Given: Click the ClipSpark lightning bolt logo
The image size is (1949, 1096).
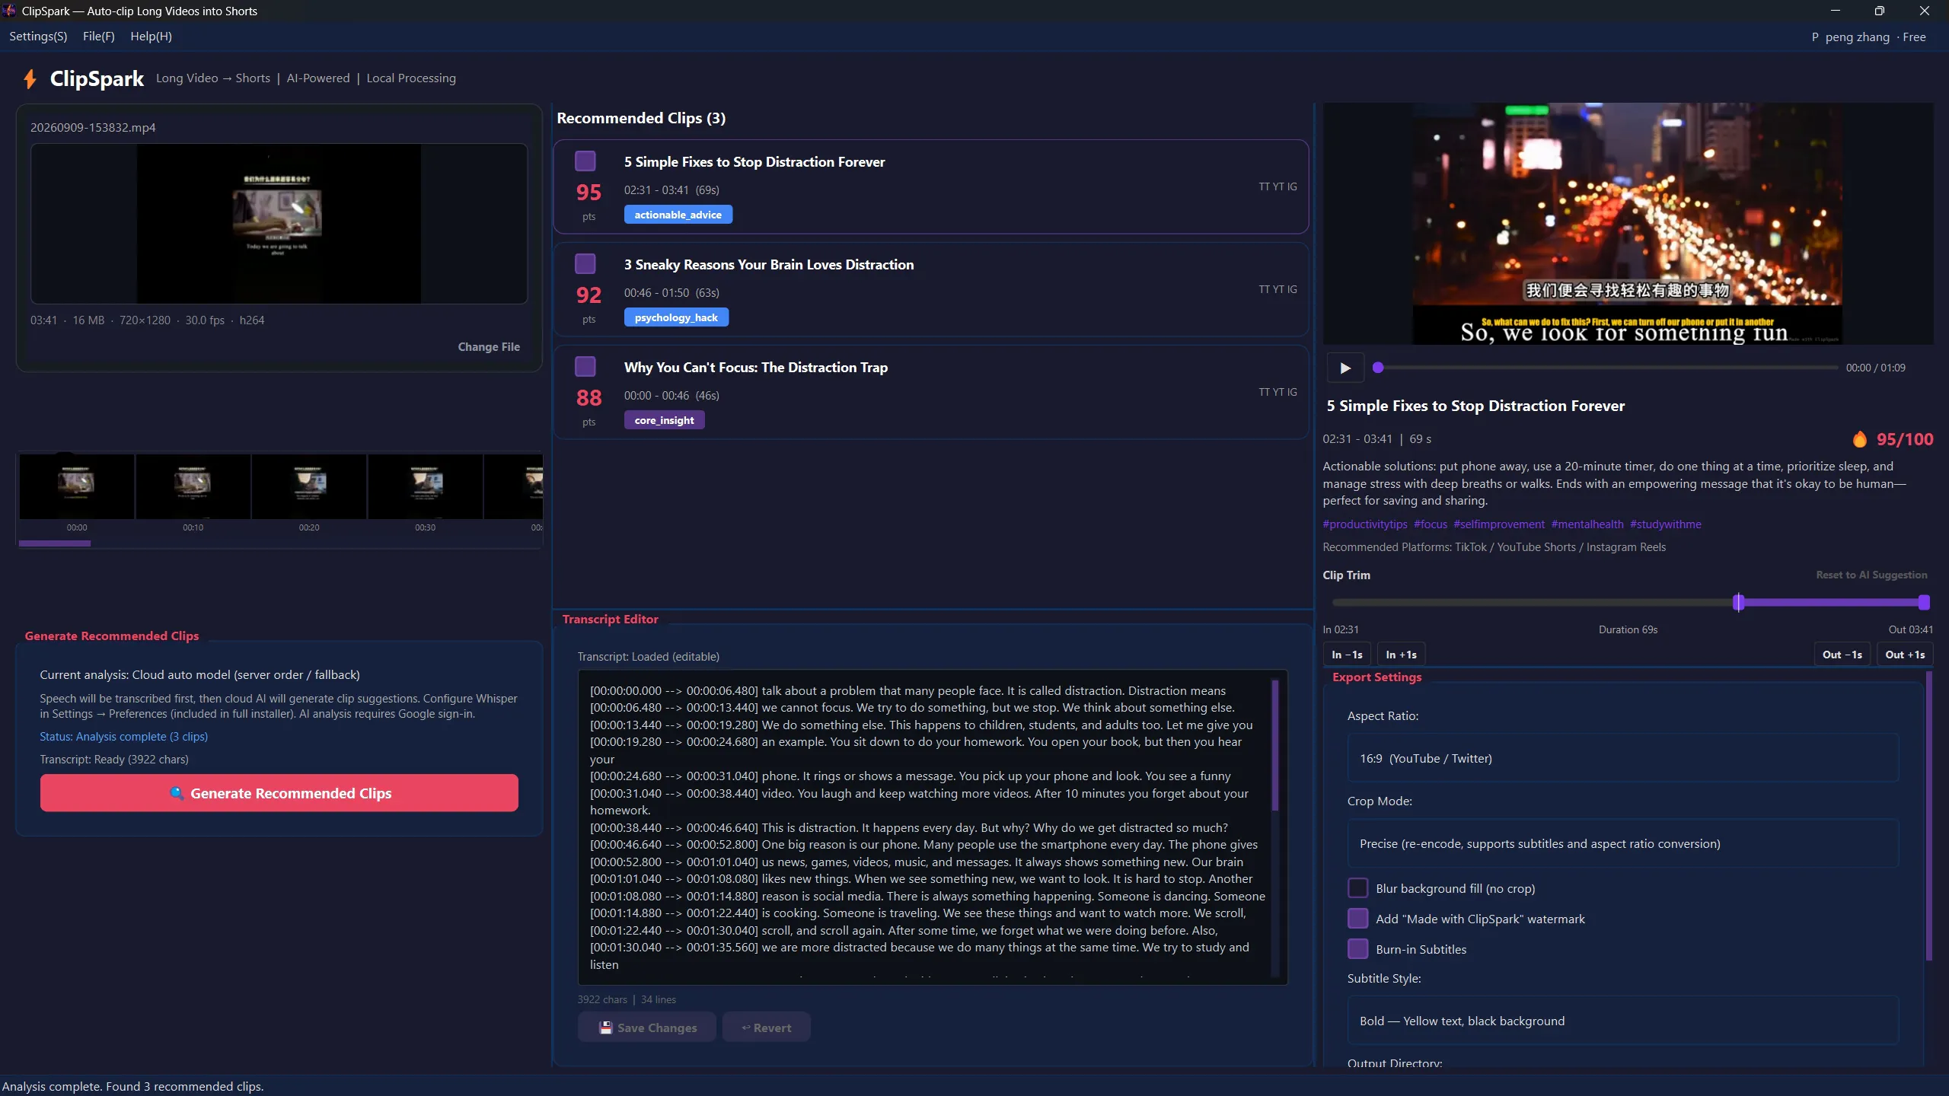Looking at the screenshot, I should 30,78.
